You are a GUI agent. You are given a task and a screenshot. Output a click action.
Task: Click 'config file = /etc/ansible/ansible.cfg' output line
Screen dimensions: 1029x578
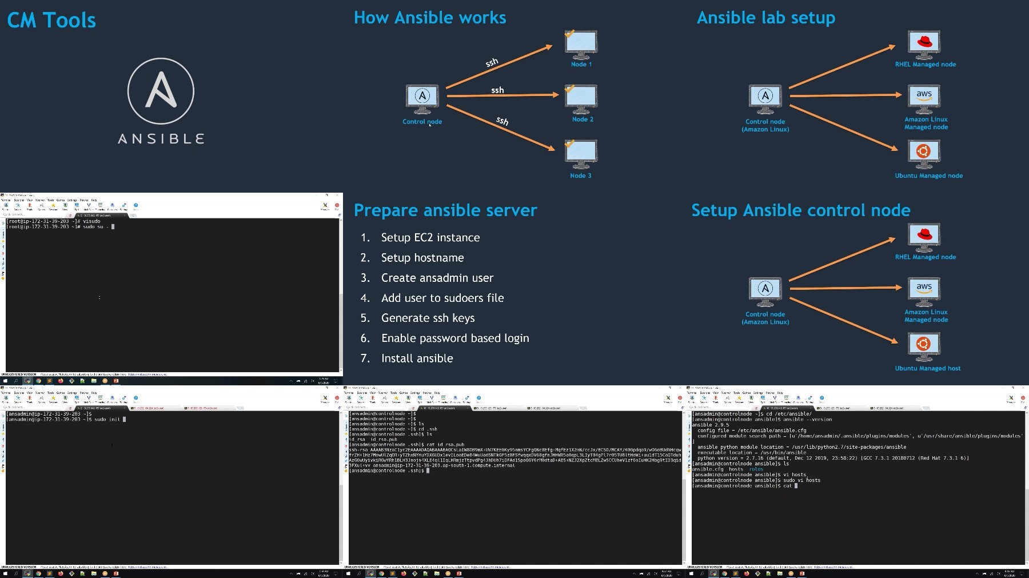click(752, 430)
